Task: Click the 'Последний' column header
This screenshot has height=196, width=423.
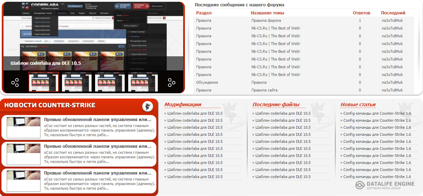Action: (393, 13)
